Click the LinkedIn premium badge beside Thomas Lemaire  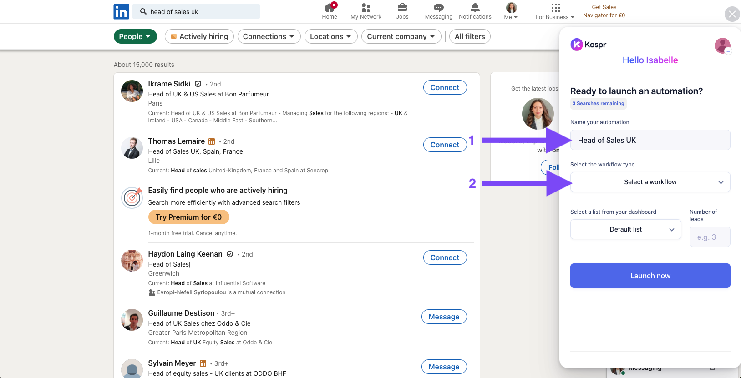coord(212,141)
